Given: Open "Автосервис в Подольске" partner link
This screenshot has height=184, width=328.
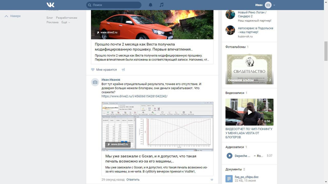Looking at the screenshot, I should point(255,30).
